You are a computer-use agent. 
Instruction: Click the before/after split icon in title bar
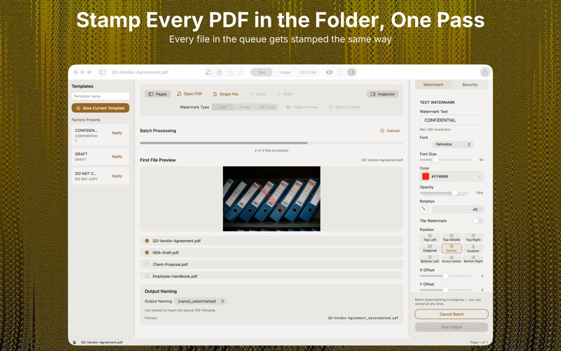coord(341,72)
